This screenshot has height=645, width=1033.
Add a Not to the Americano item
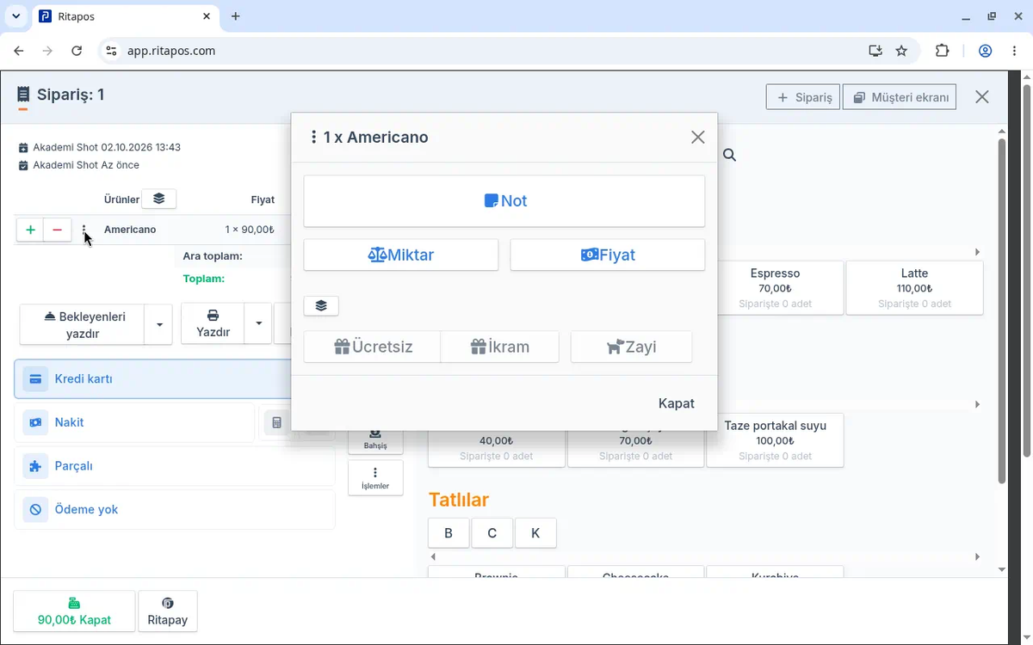(504, 201)
